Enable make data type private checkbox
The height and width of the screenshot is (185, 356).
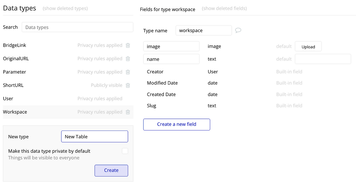coord(125,151)
